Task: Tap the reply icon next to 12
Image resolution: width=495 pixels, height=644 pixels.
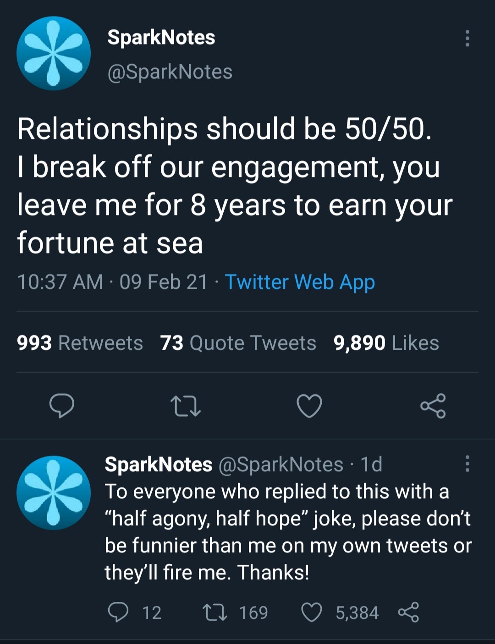Action: (x=118, y=612)
